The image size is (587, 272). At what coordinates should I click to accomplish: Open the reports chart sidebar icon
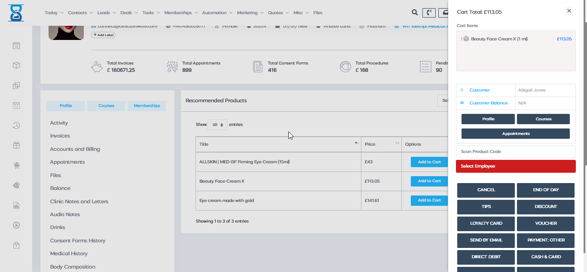click(x=16, y=205)
